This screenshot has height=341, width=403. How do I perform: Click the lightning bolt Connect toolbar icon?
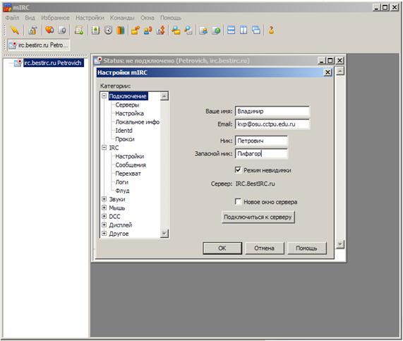(15, 30)
